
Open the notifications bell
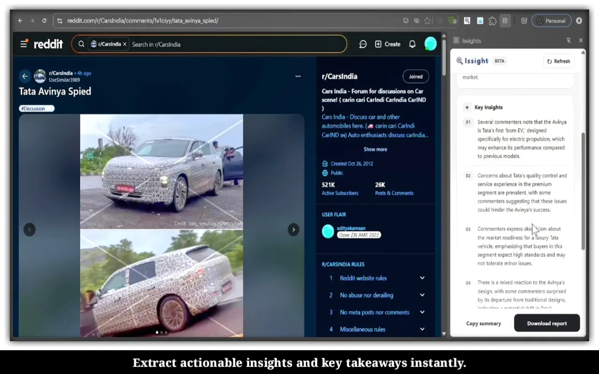[x=412, y=44]
